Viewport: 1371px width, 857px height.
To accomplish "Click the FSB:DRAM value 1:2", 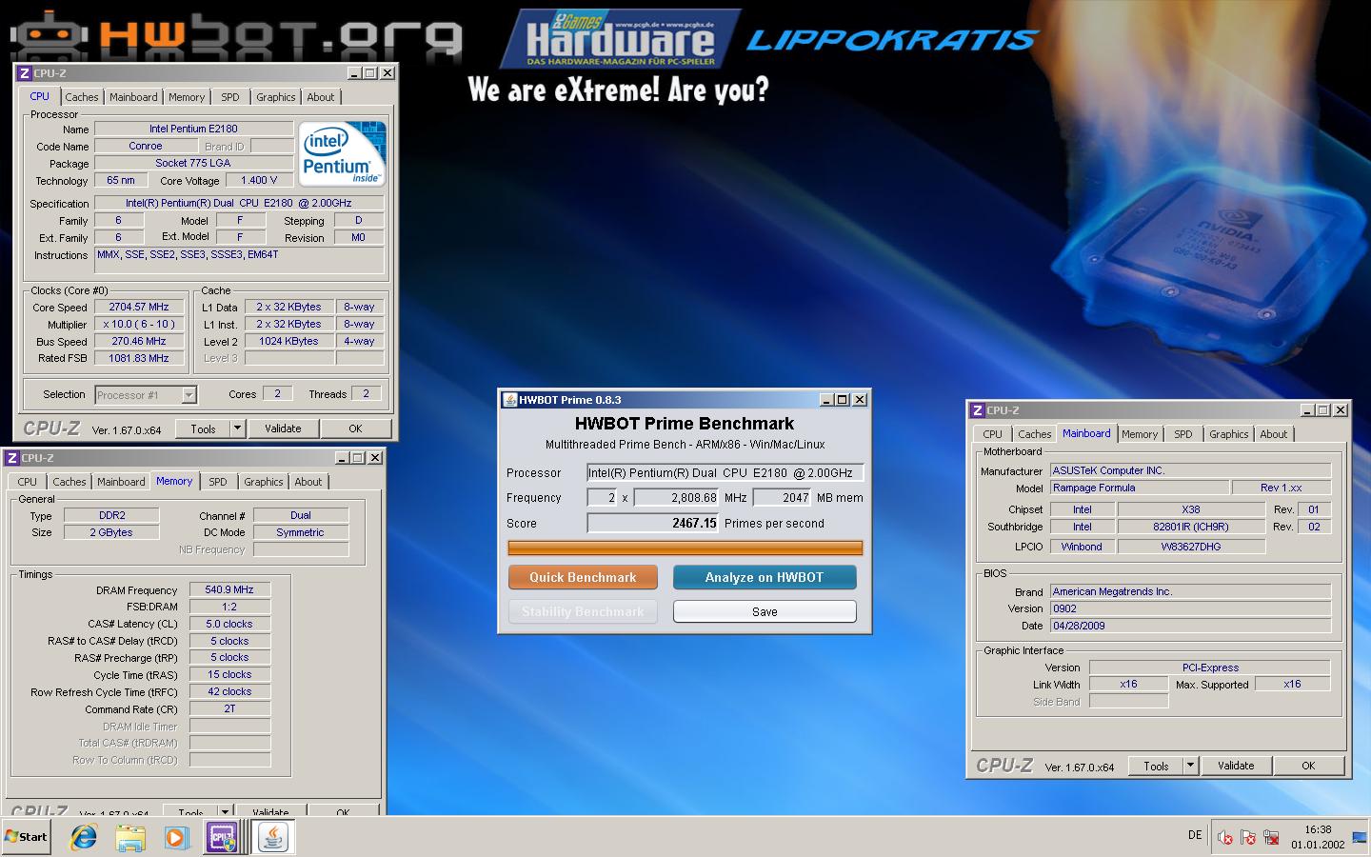I will click(x=229, y=607).
